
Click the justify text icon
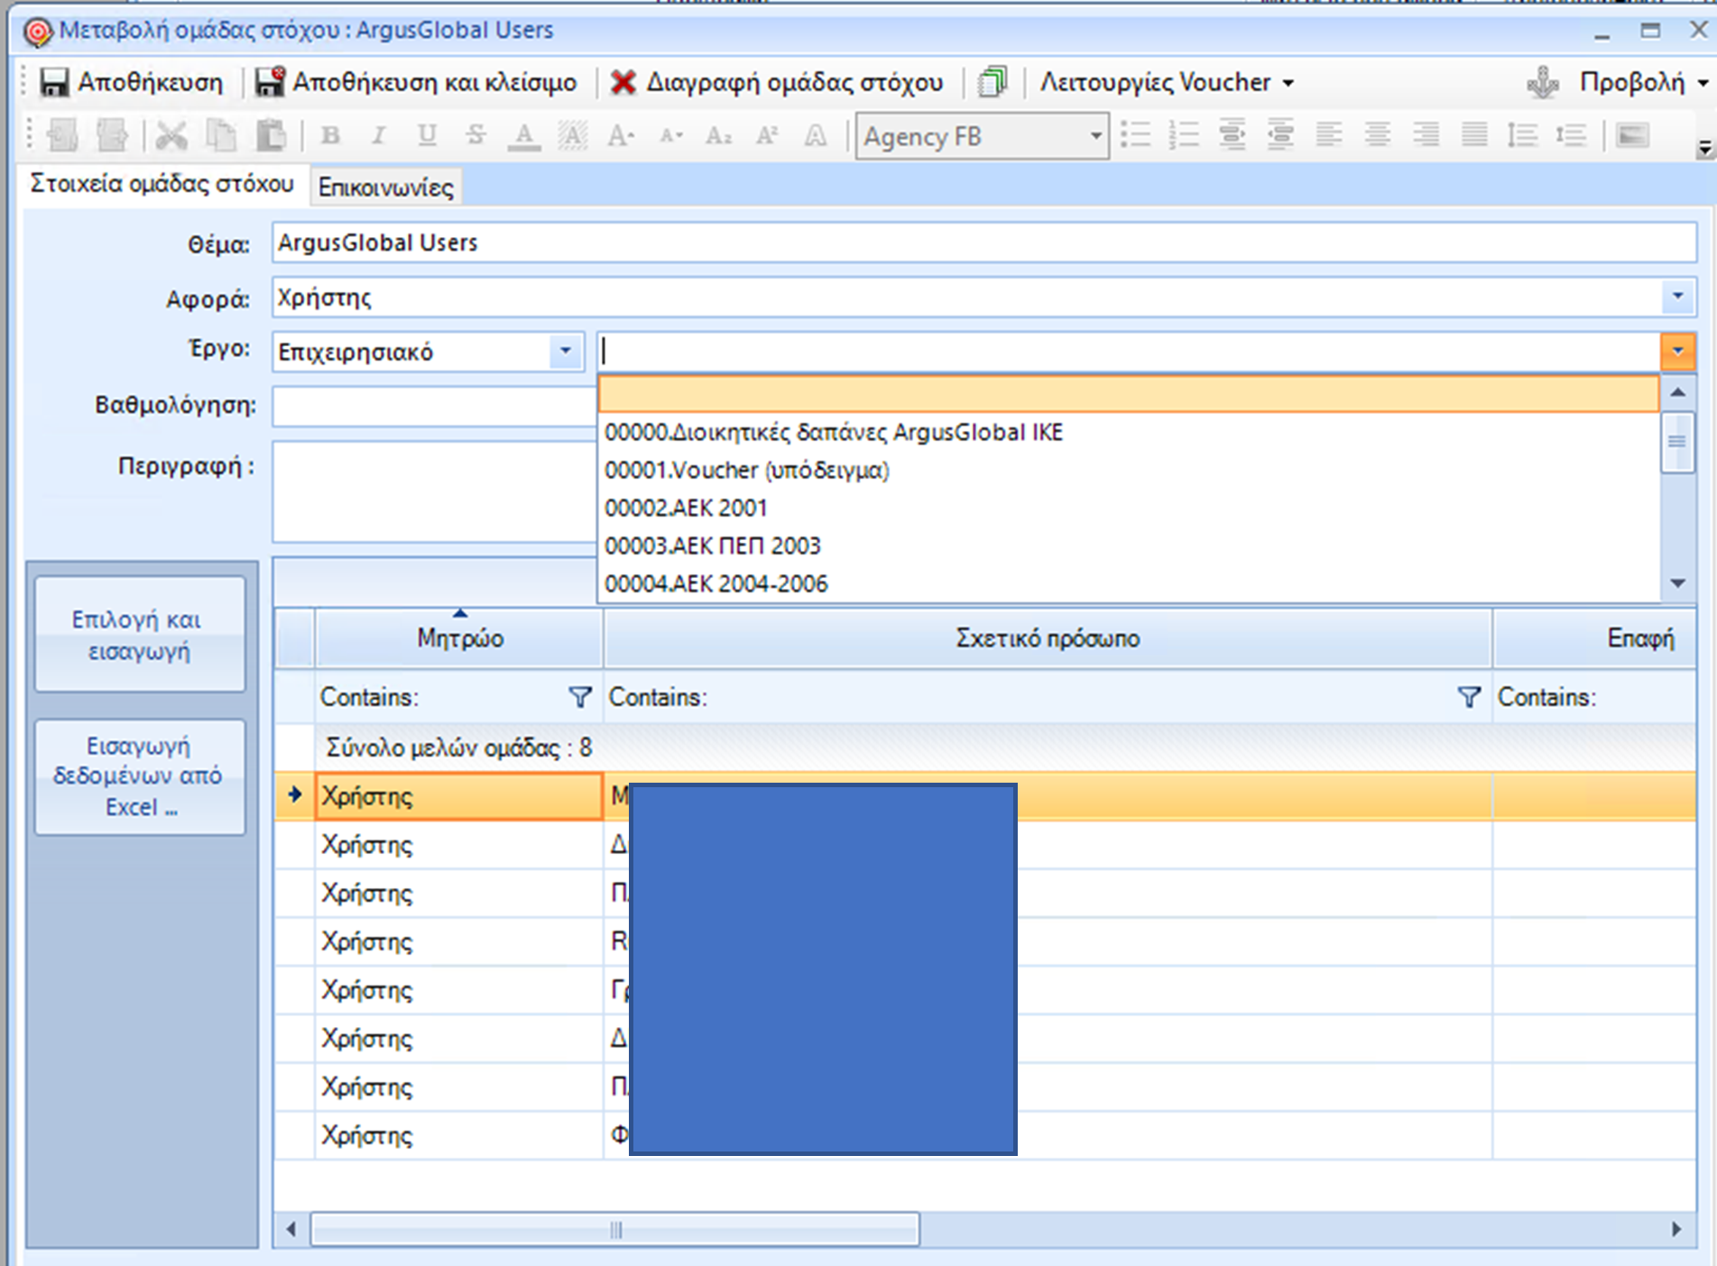[x=1474, y=136]
